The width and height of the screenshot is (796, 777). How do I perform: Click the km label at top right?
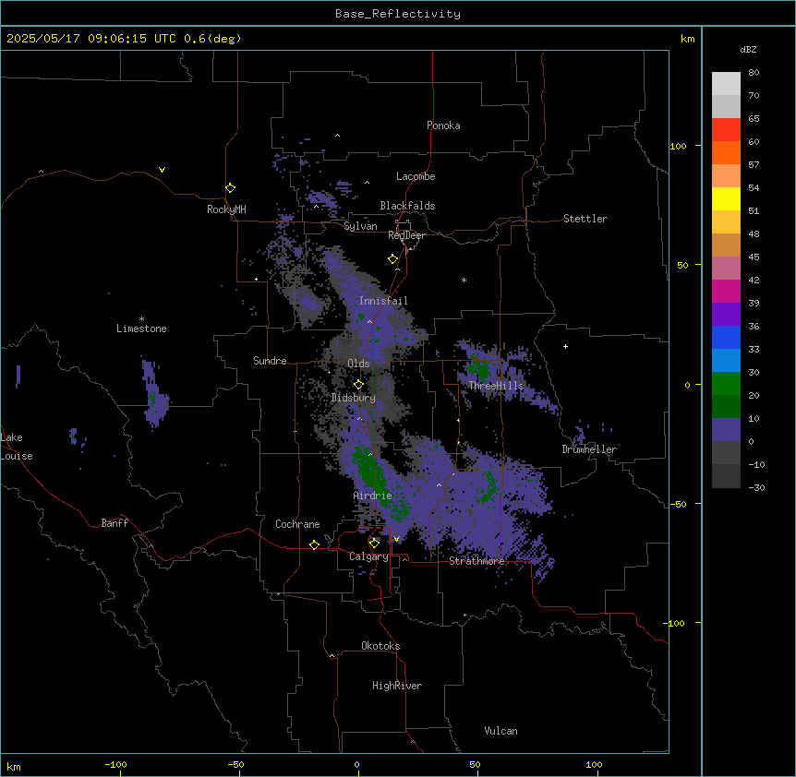688,39
